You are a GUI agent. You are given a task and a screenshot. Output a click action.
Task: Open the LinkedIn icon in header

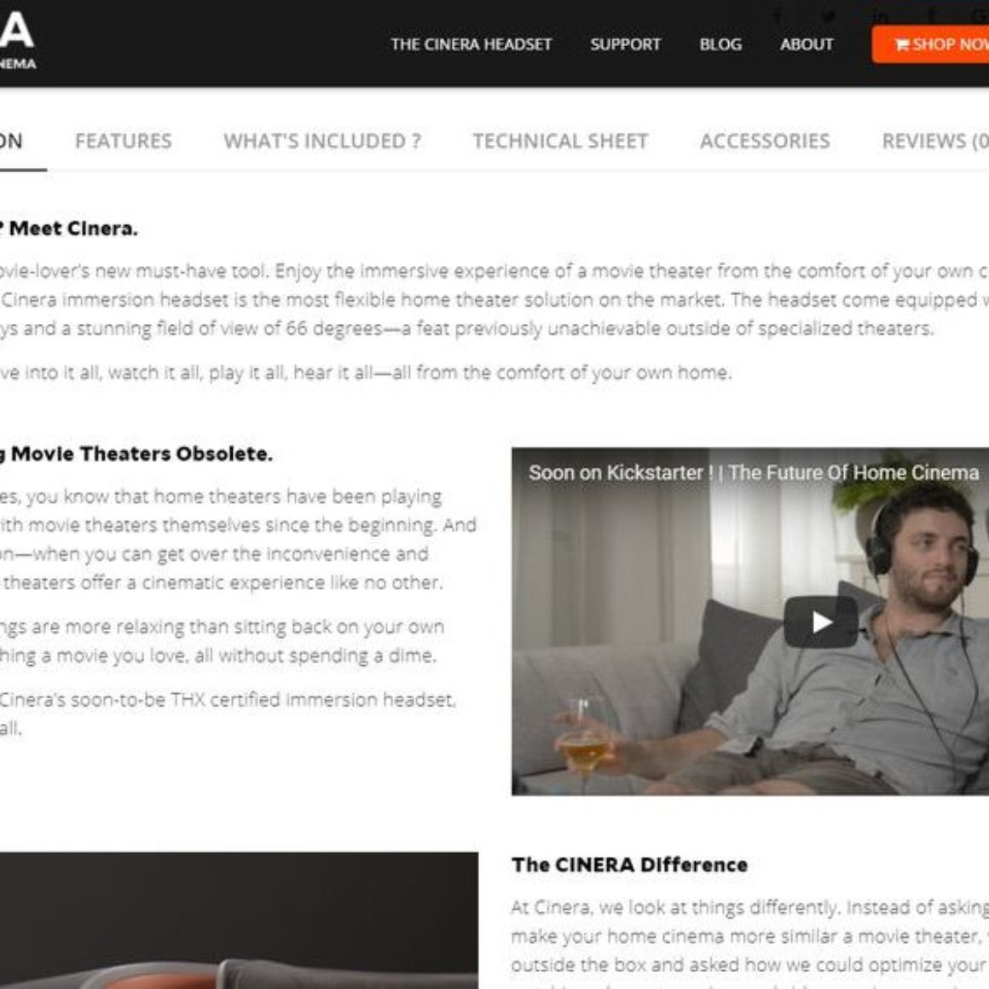pyautogui.click(x=881, y=15)
